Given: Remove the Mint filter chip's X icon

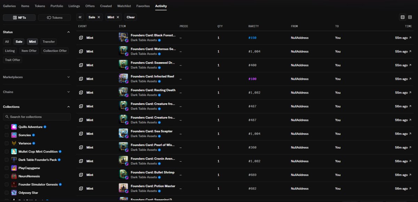Looking at the screenshot, I should click(x=118, y=17).
